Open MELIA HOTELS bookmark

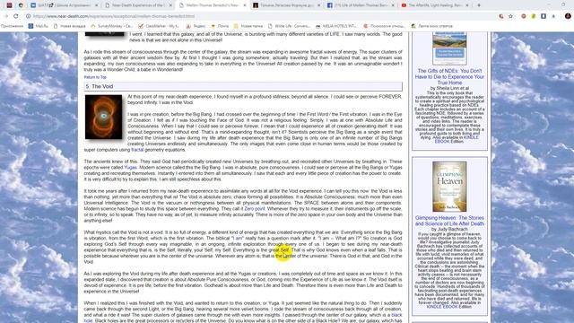(336, 26)
